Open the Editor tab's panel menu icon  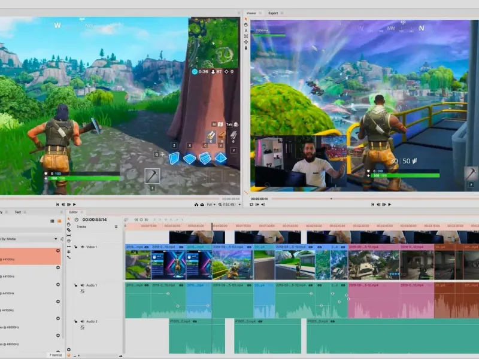pos(81,212)
